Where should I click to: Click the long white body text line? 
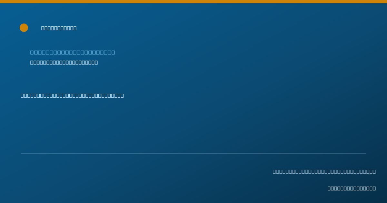72,95
